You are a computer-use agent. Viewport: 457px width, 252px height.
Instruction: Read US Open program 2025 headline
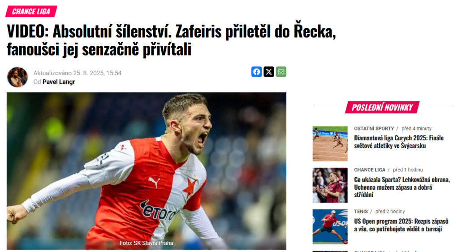click(401, 225)
